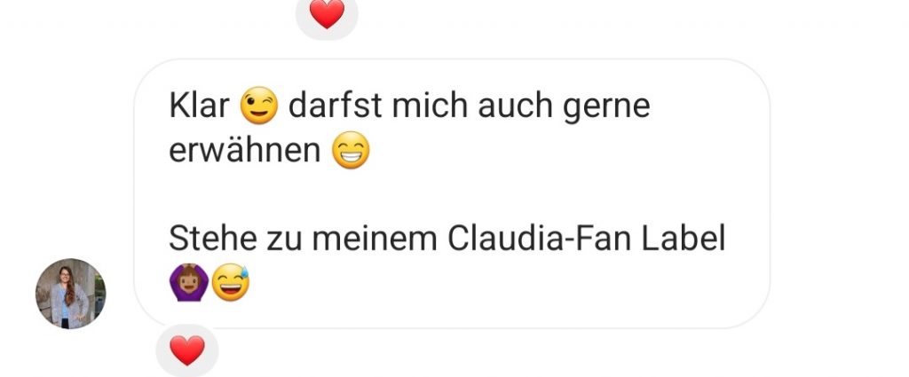Screen dimensions: 909x377
Task: Tap the heart reaction above the message bubble
Action: [x=327, y=13]
